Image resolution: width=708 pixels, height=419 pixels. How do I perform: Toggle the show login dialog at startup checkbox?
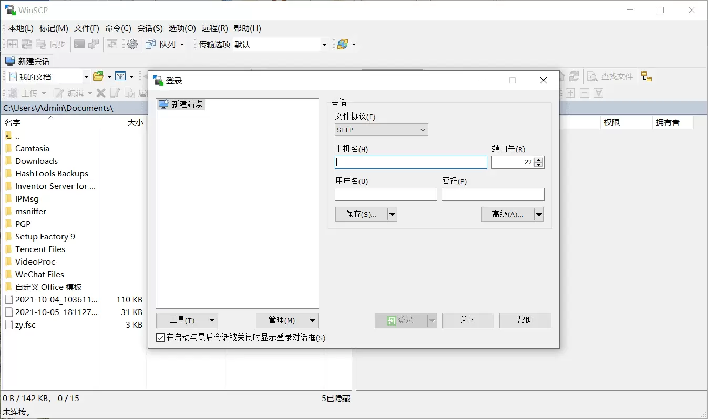coord(160,338)
